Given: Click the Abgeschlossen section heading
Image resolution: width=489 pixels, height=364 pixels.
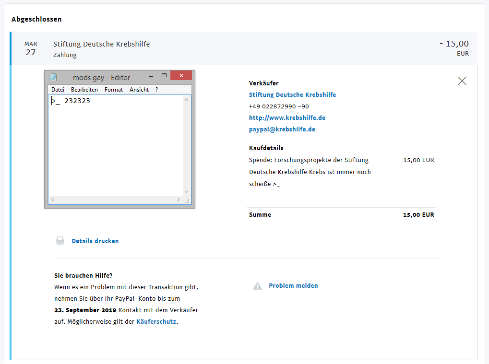Looking at the screenshot, I should (x=36, y=19).
